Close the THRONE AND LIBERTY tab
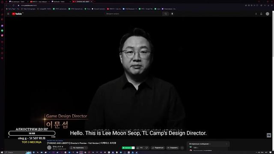This screenshot has width=274, height=154. pos(91,2)
